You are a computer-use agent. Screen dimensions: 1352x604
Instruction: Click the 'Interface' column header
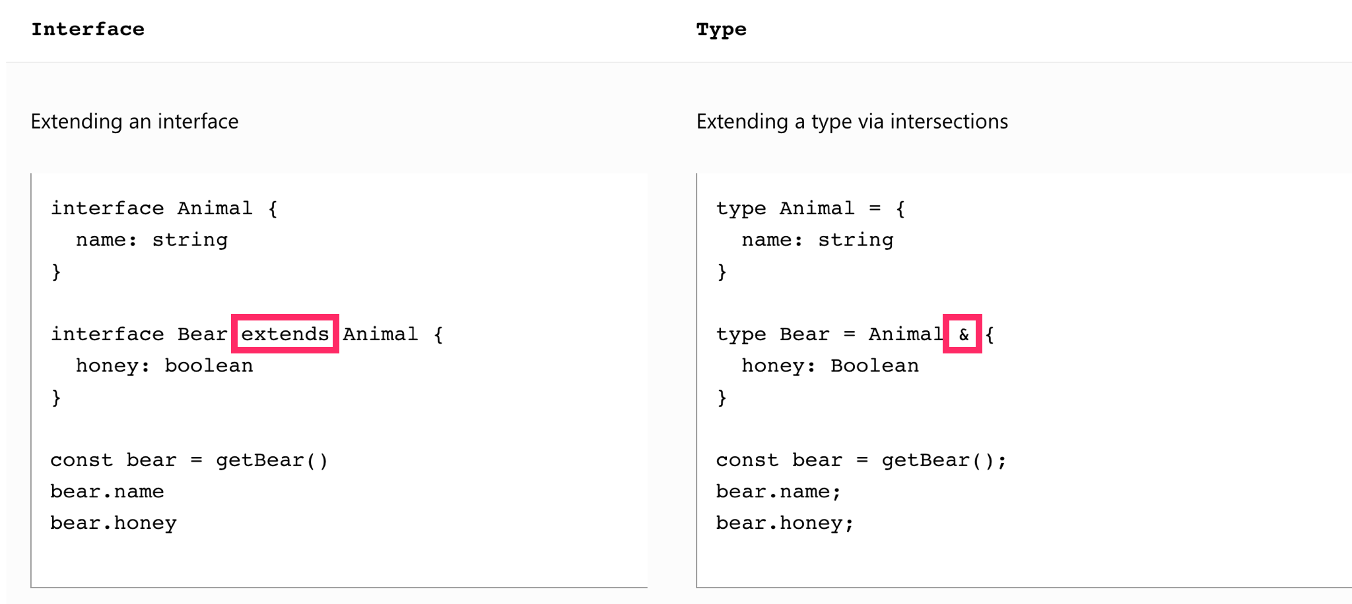[x=88, y=30]
